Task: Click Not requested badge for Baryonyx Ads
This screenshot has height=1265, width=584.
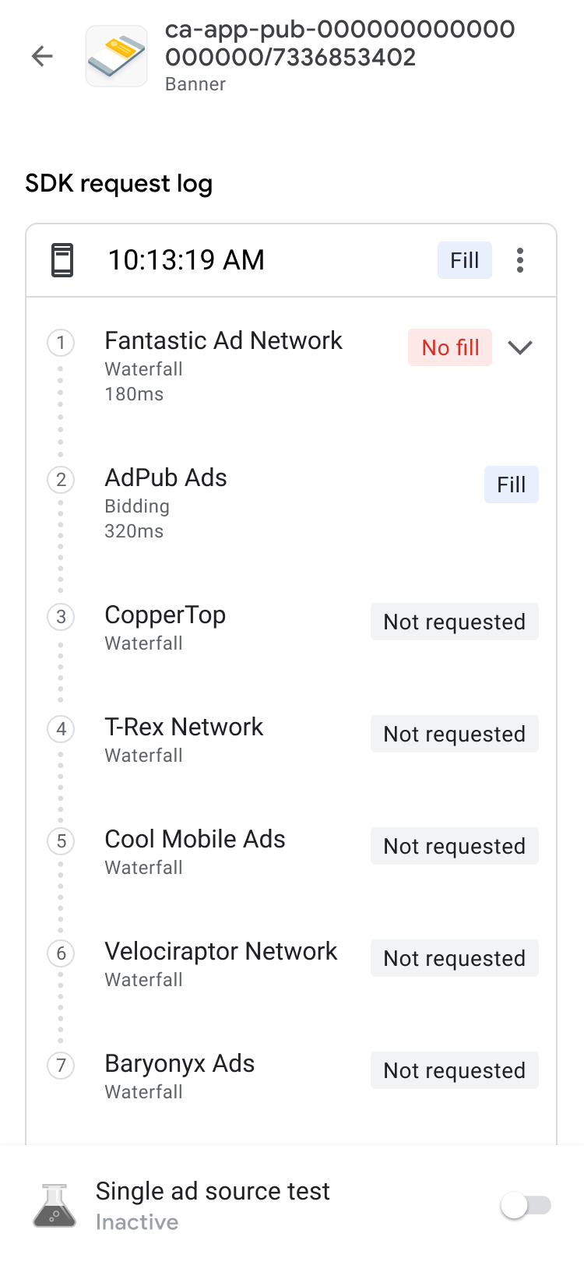Action: [x=454, y=1070]
